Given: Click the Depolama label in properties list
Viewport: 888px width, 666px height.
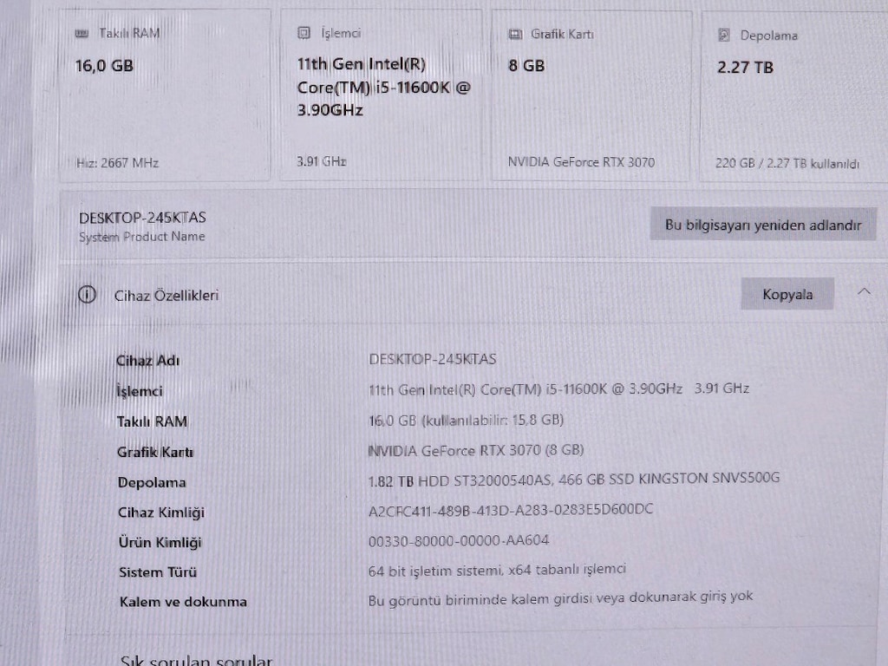Looking at the screenshot, I should (x=152, y=482).
